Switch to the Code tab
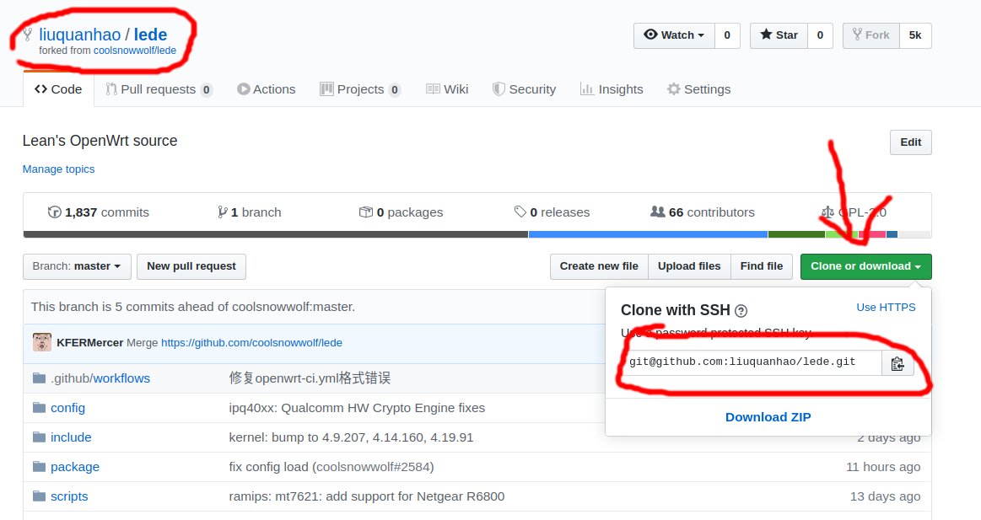The image size is (981, 520). coord(59,89)
